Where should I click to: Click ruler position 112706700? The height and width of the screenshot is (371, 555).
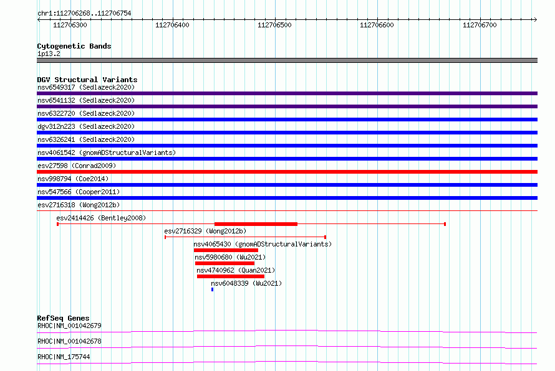480,25
